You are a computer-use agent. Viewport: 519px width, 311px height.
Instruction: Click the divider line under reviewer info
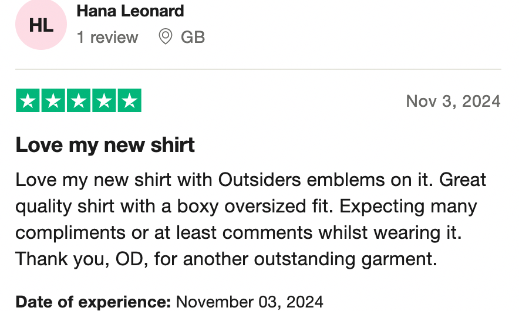click(258, 69)
